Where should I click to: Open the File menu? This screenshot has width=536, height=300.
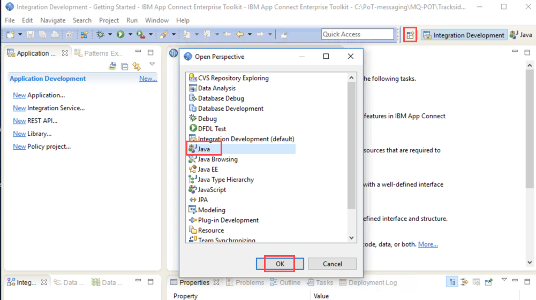10,20
